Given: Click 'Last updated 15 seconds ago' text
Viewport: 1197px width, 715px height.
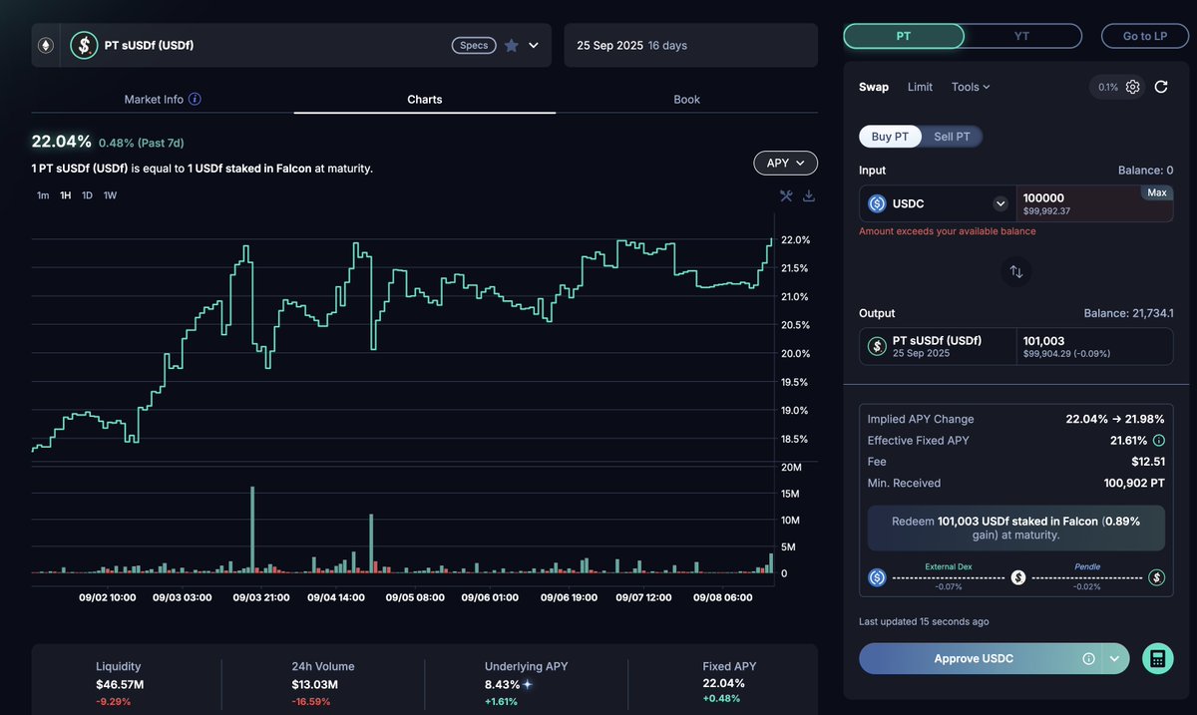Looking at the screenshot, I should 924,621.
